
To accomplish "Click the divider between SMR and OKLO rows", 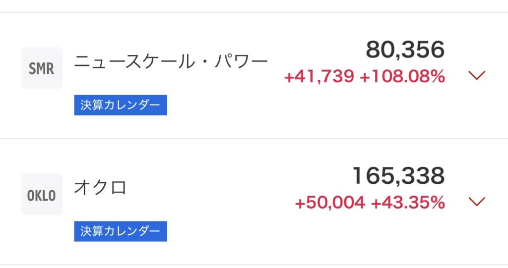I will tap(254, 139).
